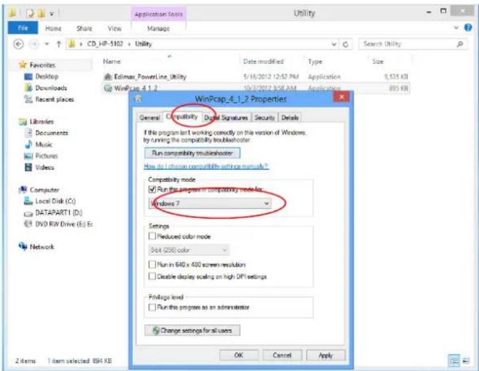Open the File menu tab
The image size is (479, 371).
(23, 28)
